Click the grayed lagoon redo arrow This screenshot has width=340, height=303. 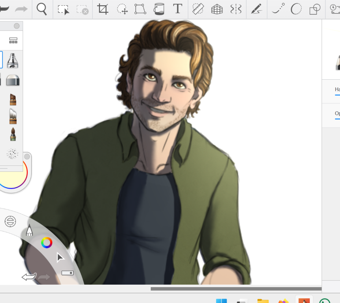pyautogui.click(x=44, y=277)
